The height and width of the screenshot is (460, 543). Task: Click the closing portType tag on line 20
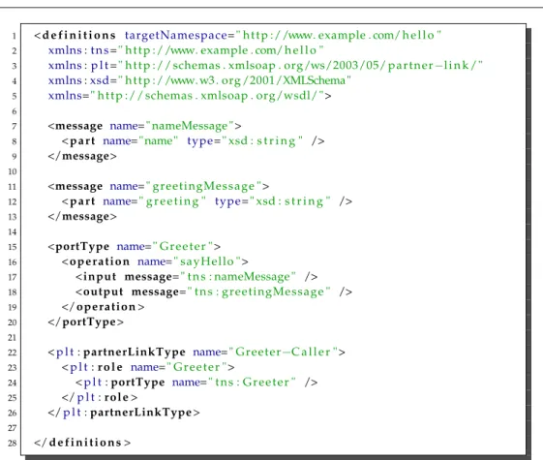coord(85,322)
